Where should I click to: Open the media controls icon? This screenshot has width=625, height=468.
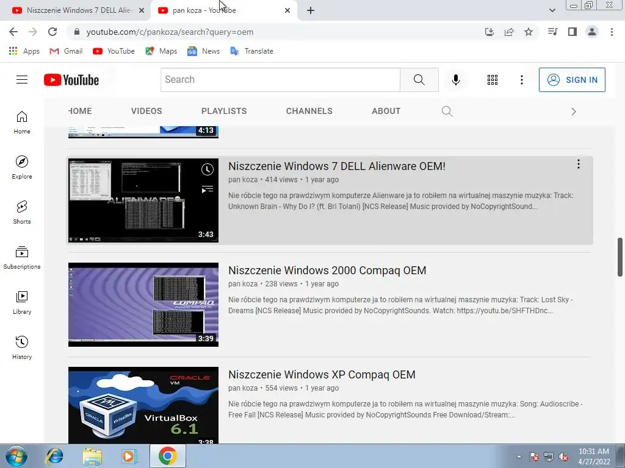552,32
